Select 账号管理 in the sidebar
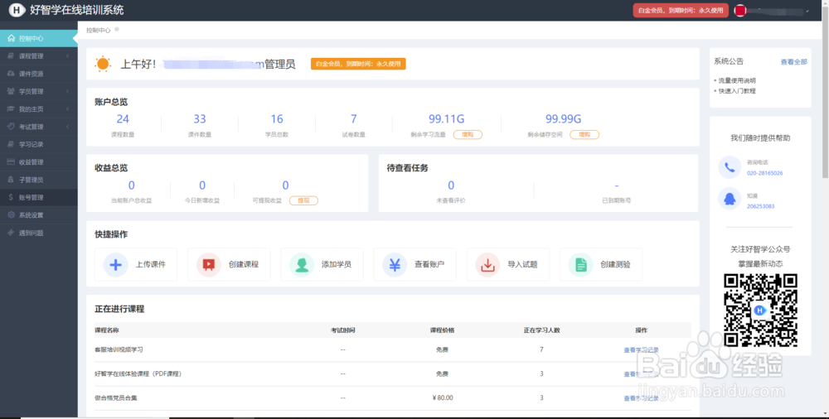The image size is (829, 419). [x=39, y=197]
